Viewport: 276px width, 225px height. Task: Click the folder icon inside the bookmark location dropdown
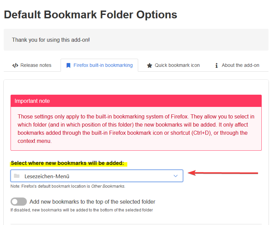17,176
